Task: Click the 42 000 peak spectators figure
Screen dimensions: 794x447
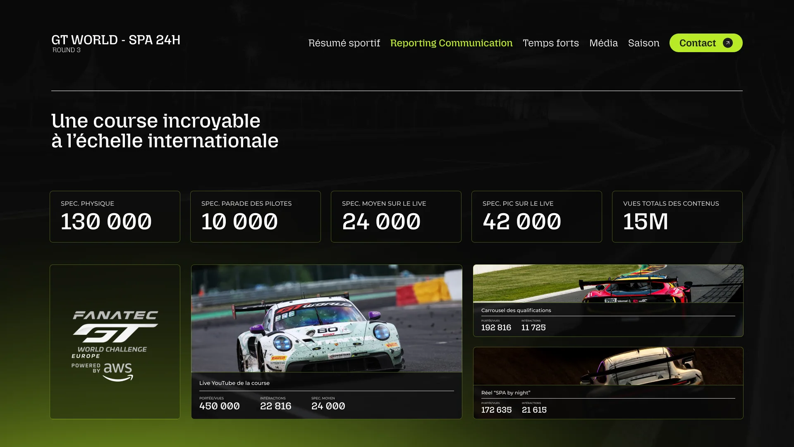Action: (x=522, y=221)
